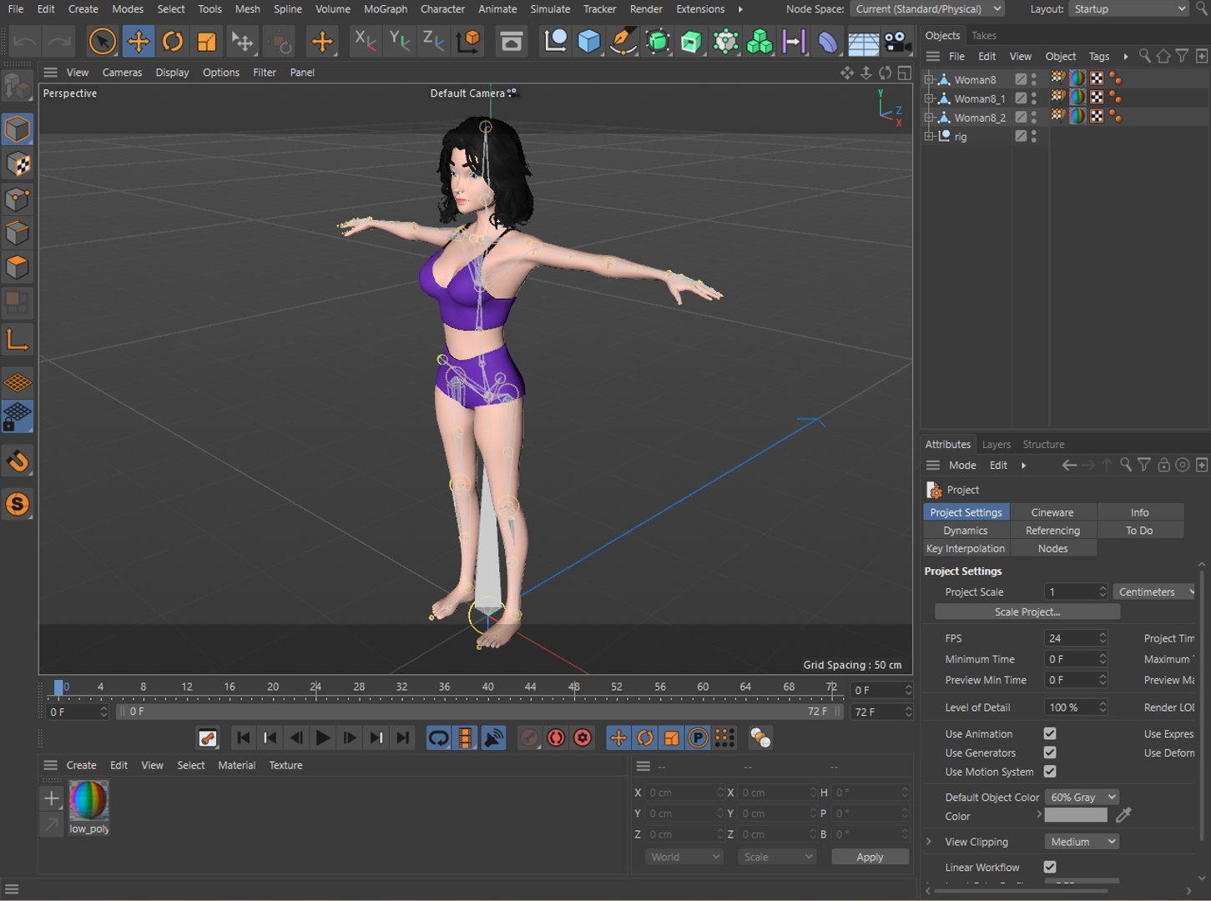The height and width of the screenshot is (901, 1211).
Task: Go to end of animation
Action: point(403,737)
